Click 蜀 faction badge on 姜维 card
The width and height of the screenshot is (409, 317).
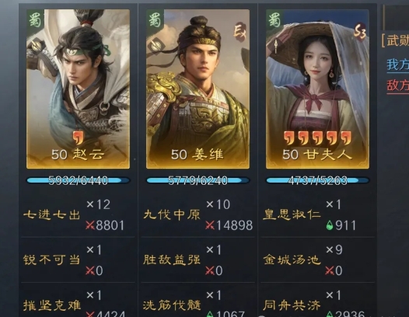pos(155,20)
